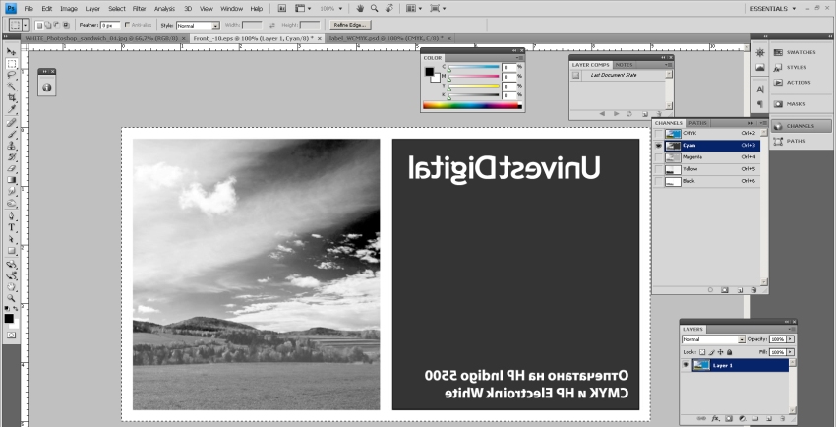Viewport: 836px width, 427px height.
Task: Toggle the Anti-alias checkbox
Action: tap(127, 25)
